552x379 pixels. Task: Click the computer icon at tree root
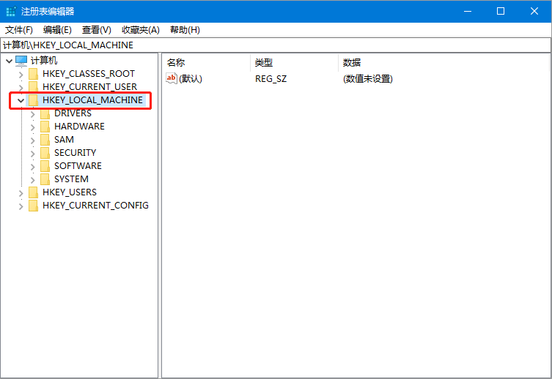click(x=21, y=61)
